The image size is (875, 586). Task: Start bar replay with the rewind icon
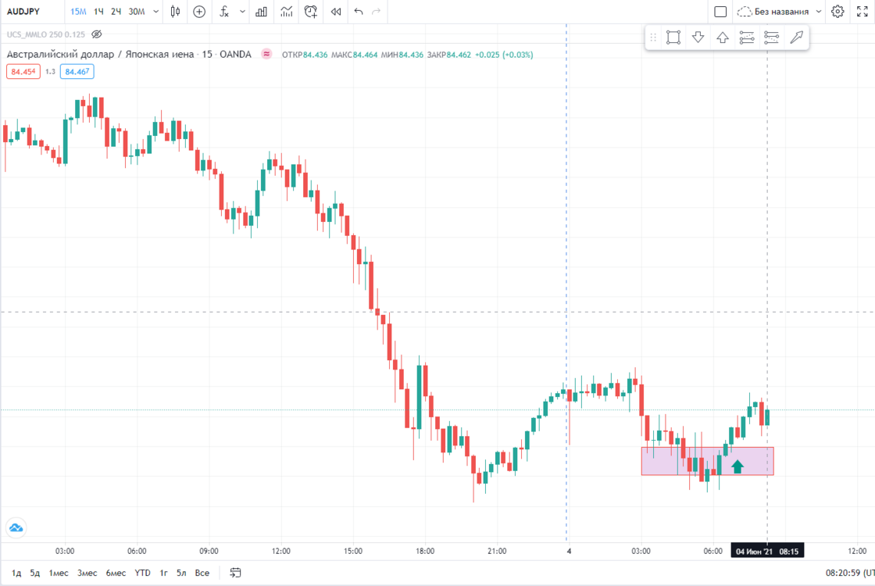[x=336, y=11]
